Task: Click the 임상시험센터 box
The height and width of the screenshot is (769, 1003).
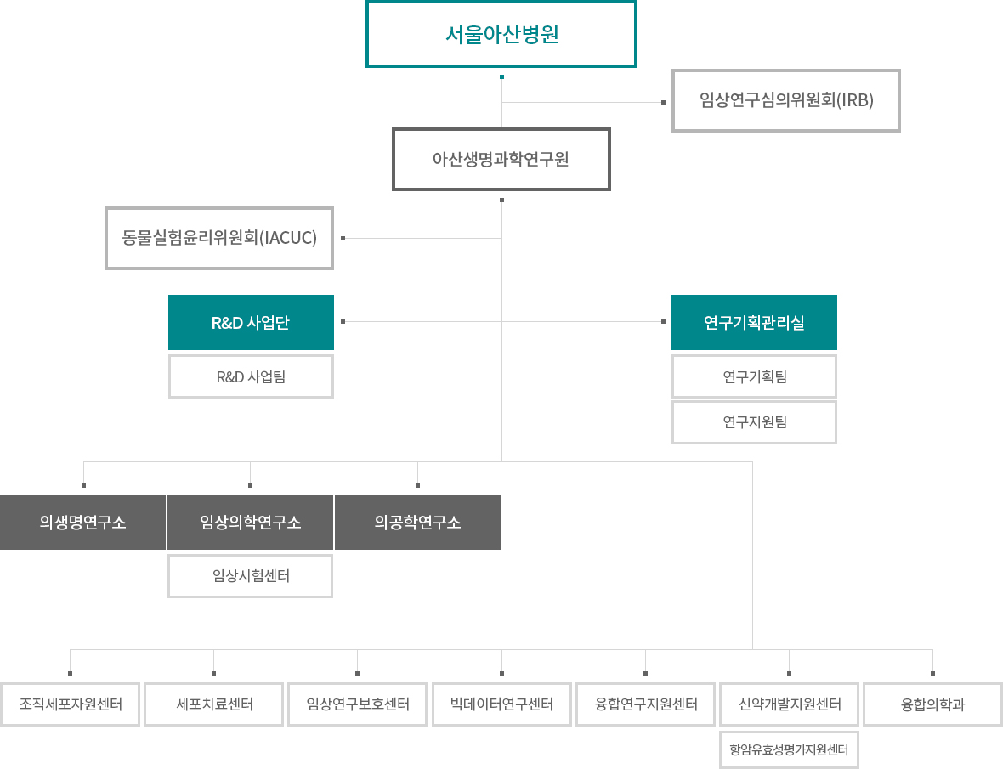Action: click(x=250, y=576)
